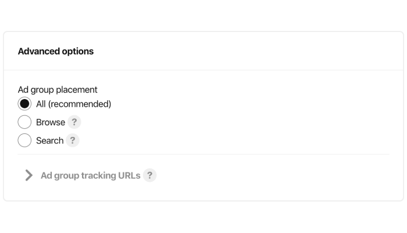The image size is (407, 233).
Task: Open the help tooltip next to Browse
Action: coord(74,122)
